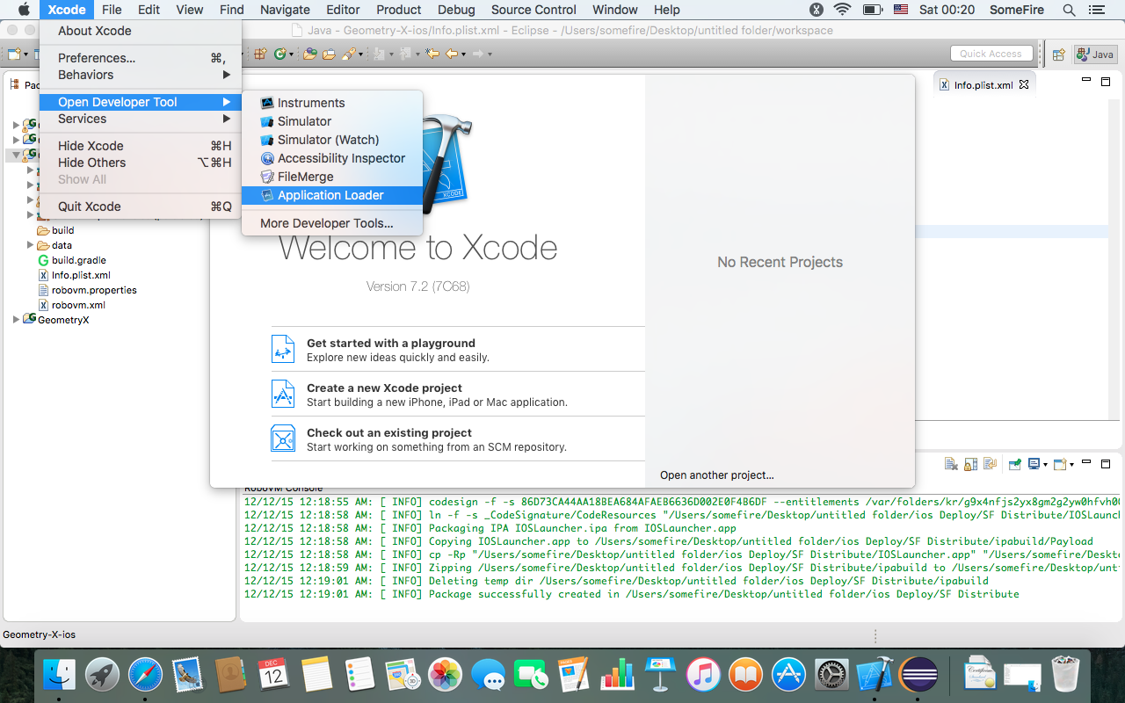Click the Wi-Fi status icon in menu bar
Image resolution: width=1125 pixels, height=703 pixels.
click(842, 10)
